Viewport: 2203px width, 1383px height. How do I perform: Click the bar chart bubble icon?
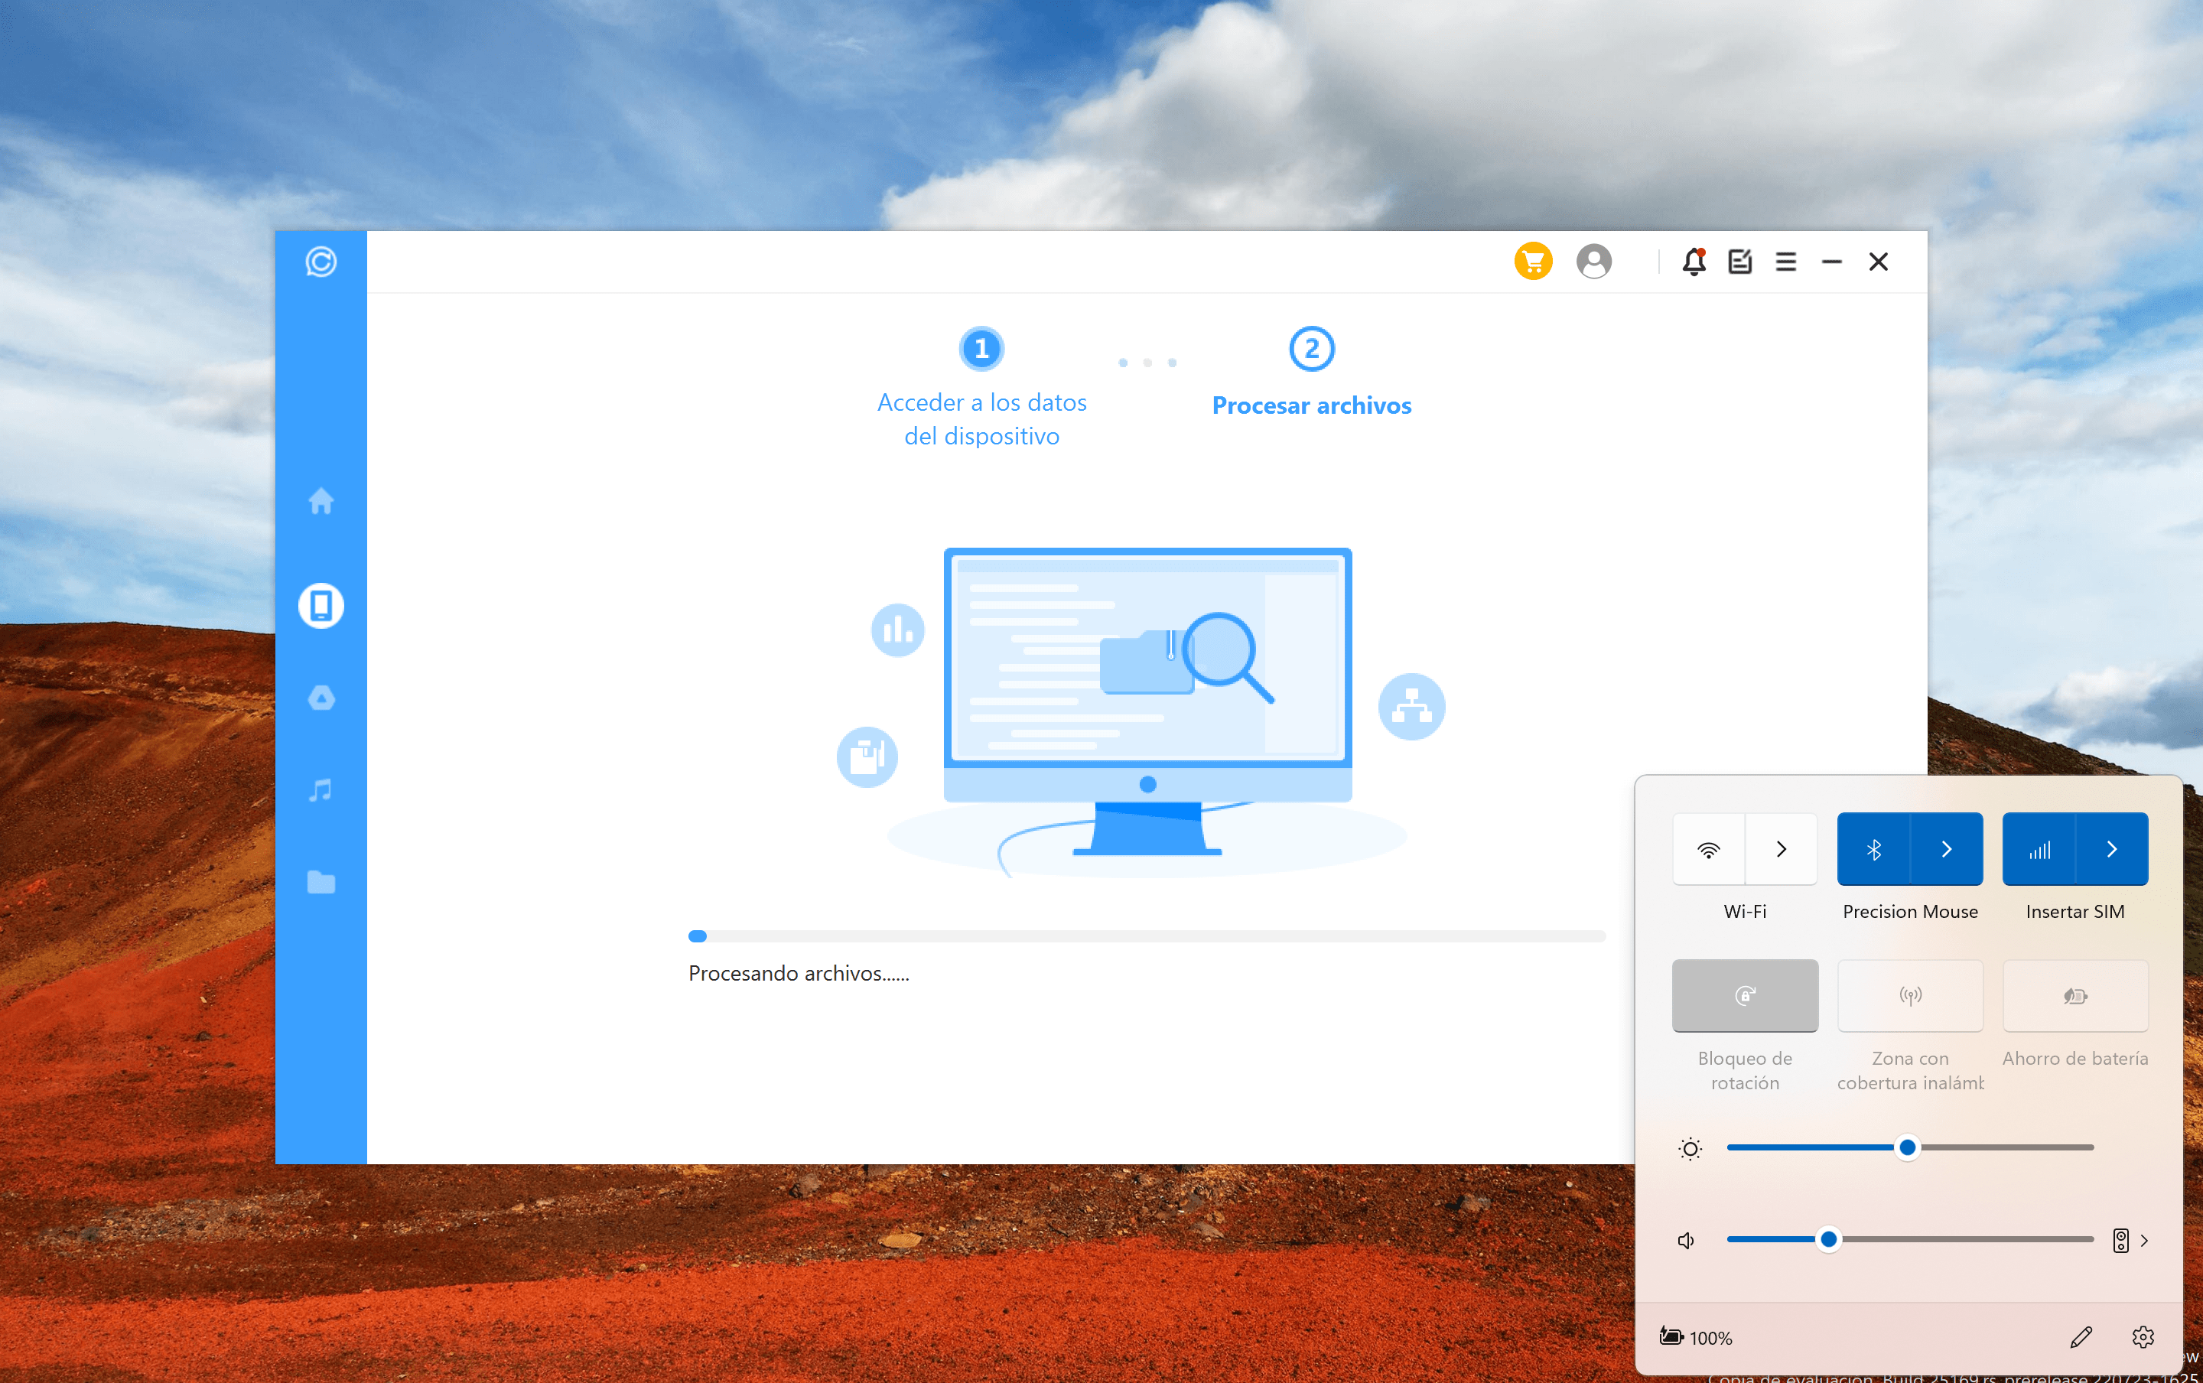click(x=897, y=630)
